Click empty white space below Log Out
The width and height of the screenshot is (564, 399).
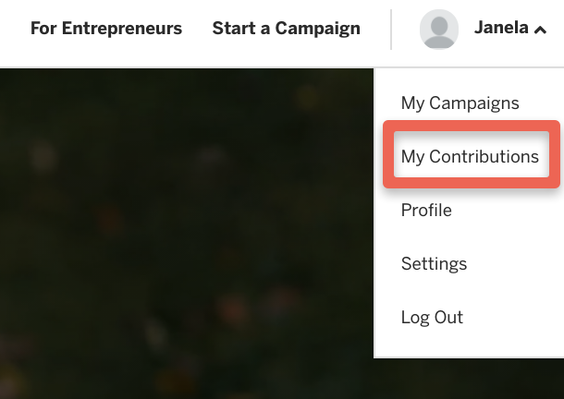pos(469,343)
